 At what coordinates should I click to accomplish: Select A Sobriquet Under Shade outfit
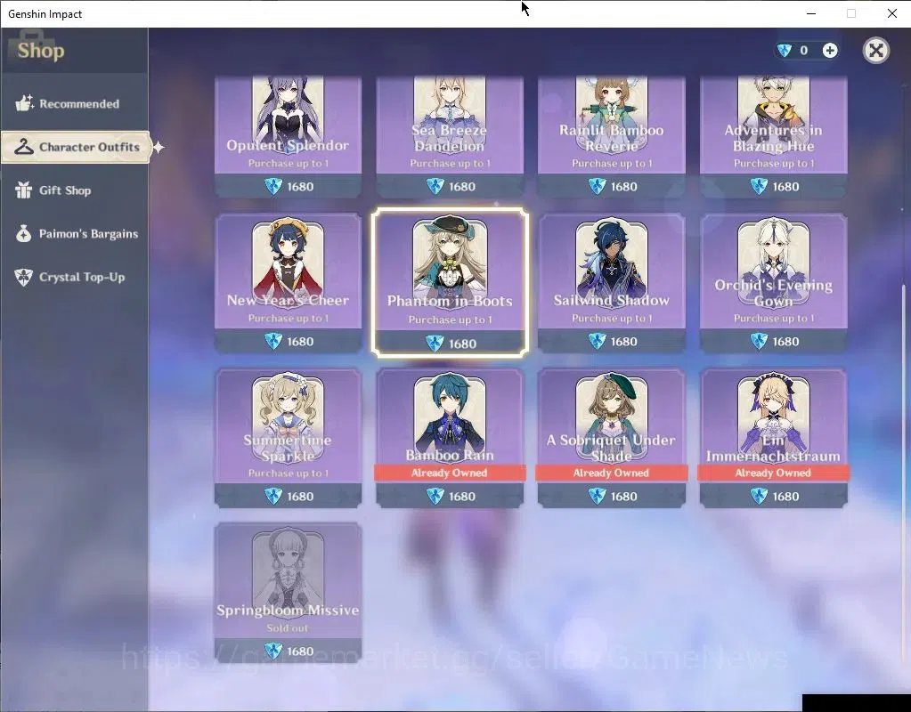pyautogui.click(x=611, y=438)
